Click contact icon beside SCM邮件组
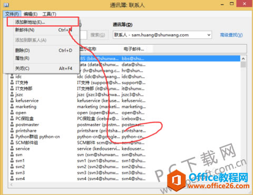The height and width of the screenshot is (195, 253). (12, 142)
